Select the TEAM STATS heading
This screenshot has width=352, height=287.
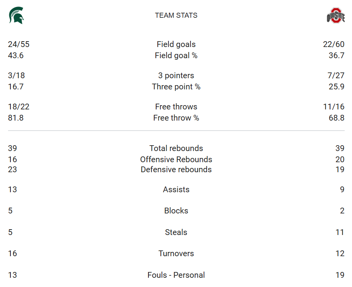click(176, 15)
